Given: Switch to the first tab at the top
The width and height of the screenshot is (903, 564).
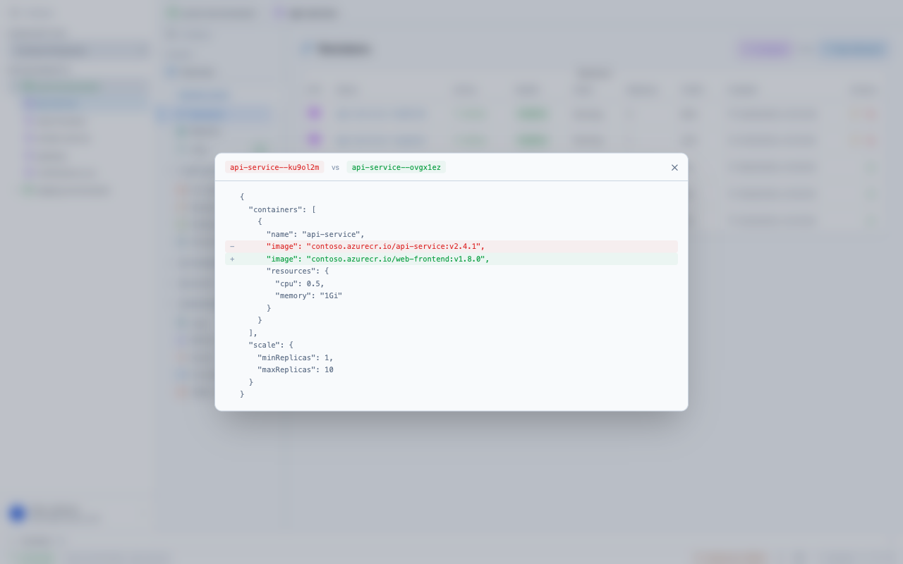Looking at the screenshot, I should [x=212, y=13].
